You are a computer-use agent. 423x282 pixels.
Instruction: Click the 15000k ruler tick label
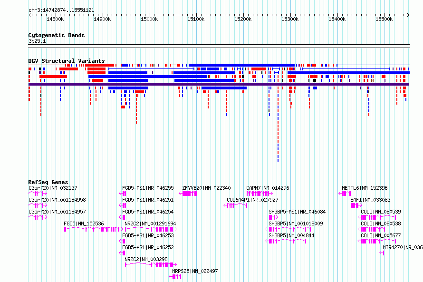(149, 19)
